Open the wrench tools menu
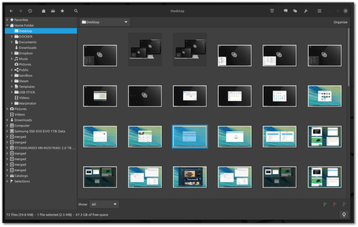Image resolution: width=358 pixels, height=227 pixels. [x=306, y=11]
